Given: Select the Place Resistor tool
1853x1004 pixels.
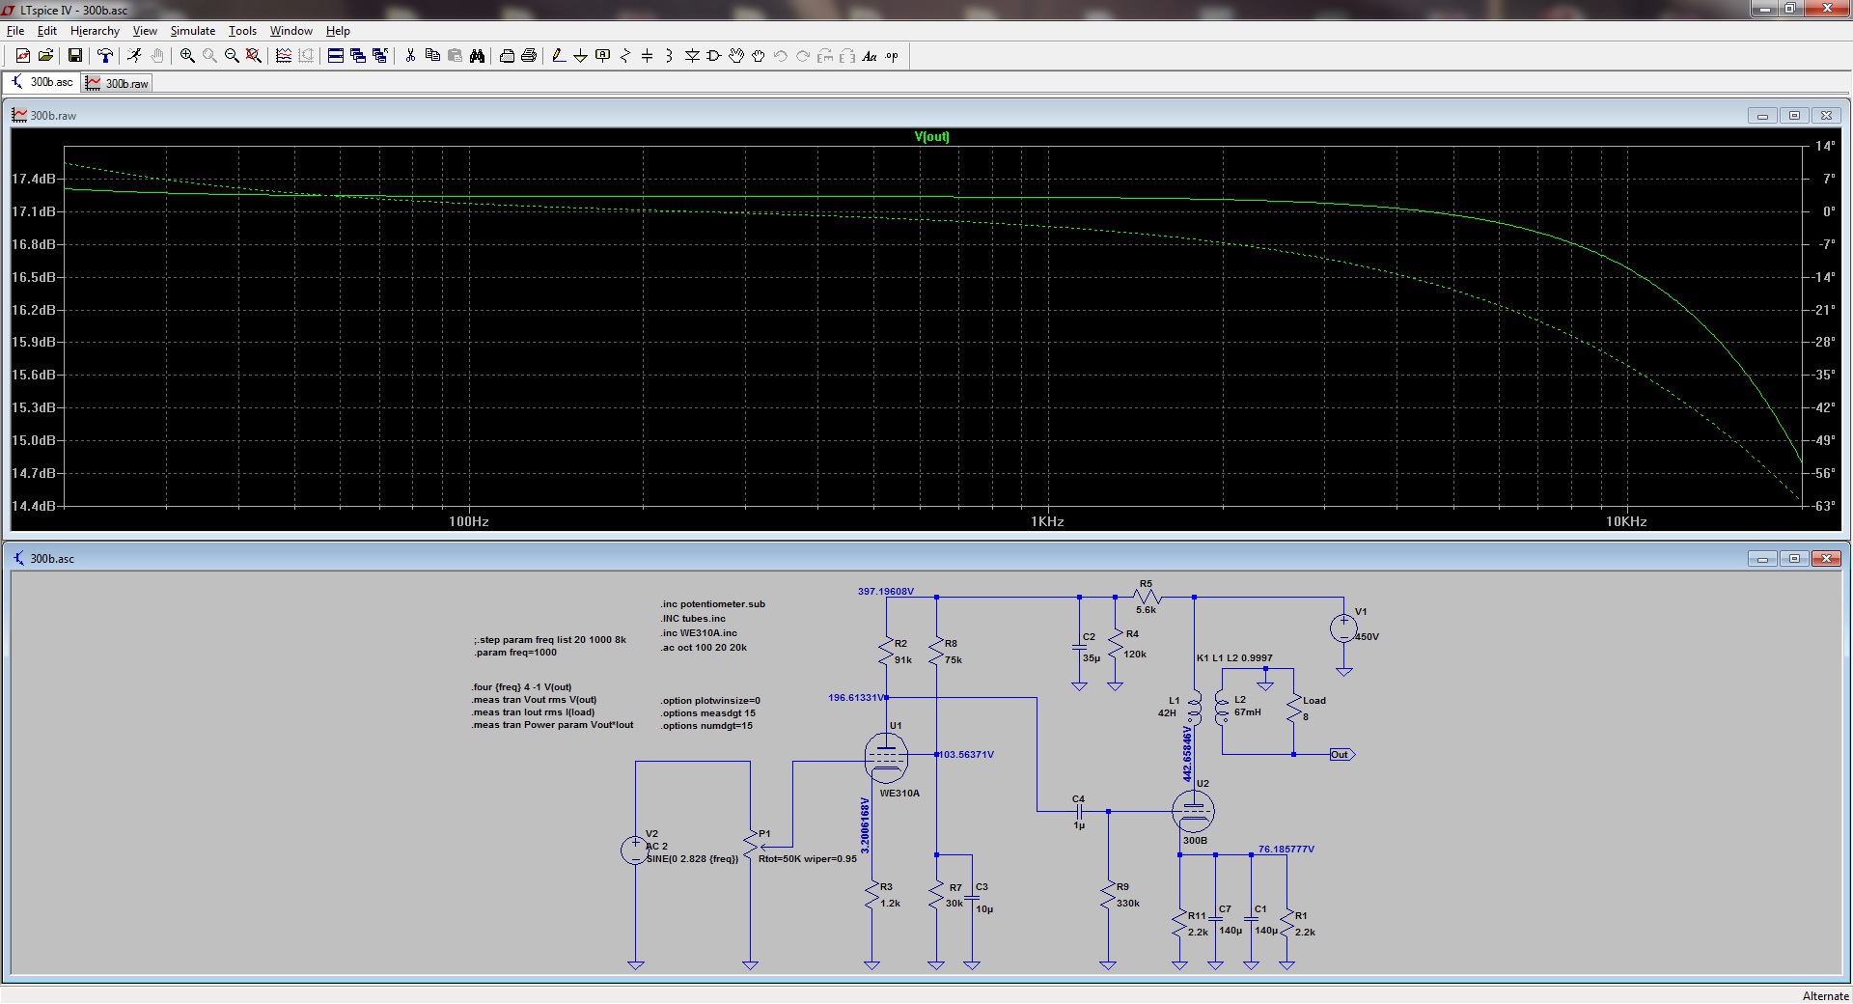Looking at the screenshot, I should coord(624,56).
